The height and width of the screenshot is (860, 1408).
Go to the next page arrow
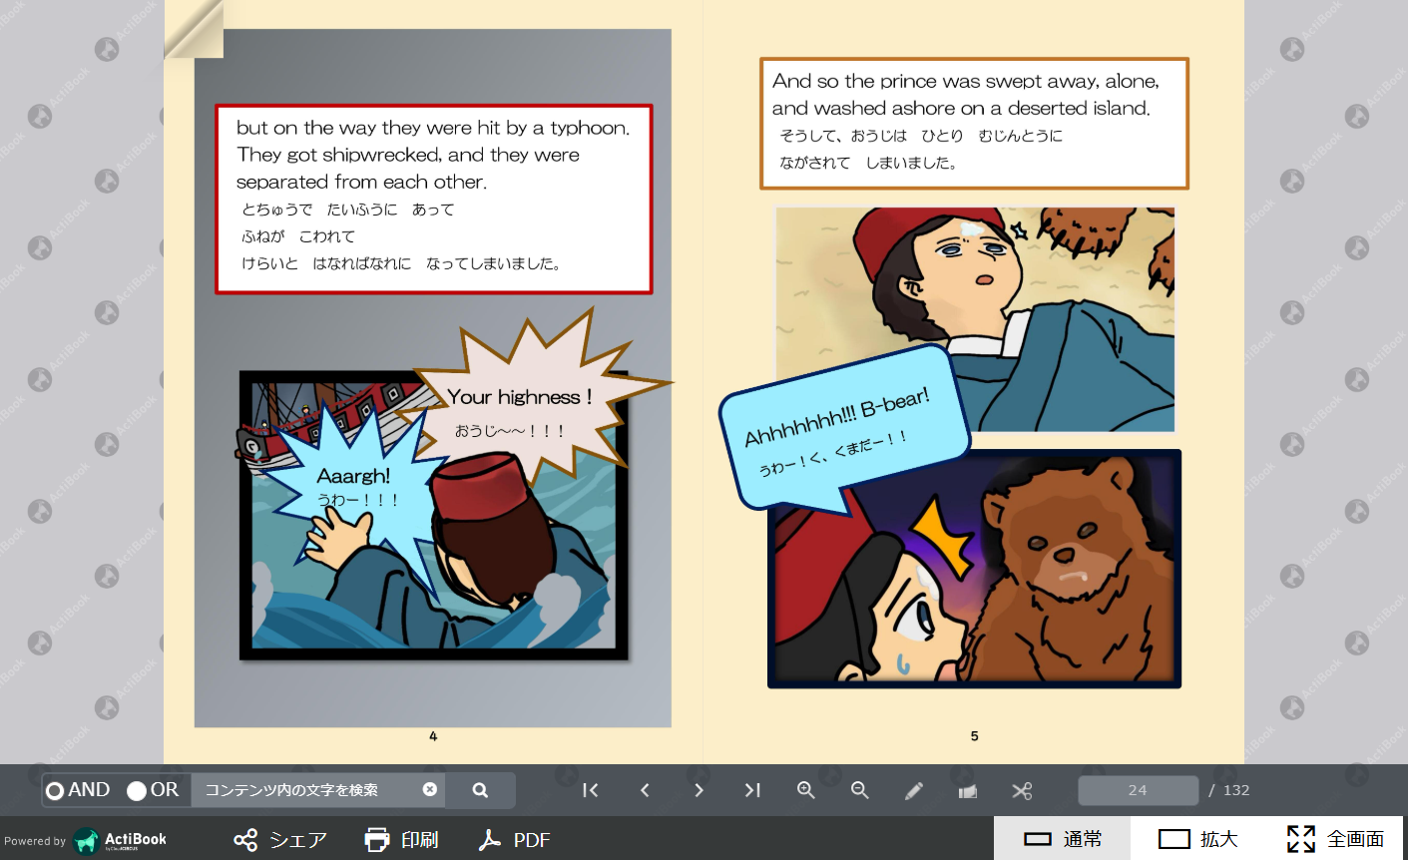point(699,790)
